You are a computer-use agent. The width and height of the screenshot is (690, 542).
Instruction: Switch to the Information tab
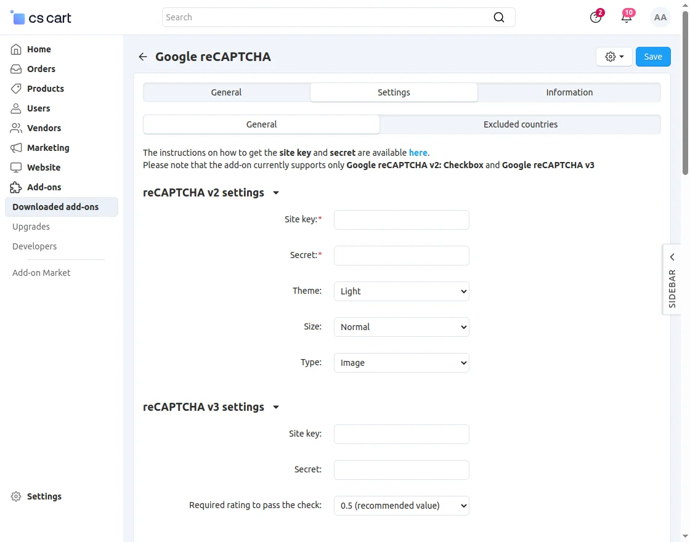point(569,92)
